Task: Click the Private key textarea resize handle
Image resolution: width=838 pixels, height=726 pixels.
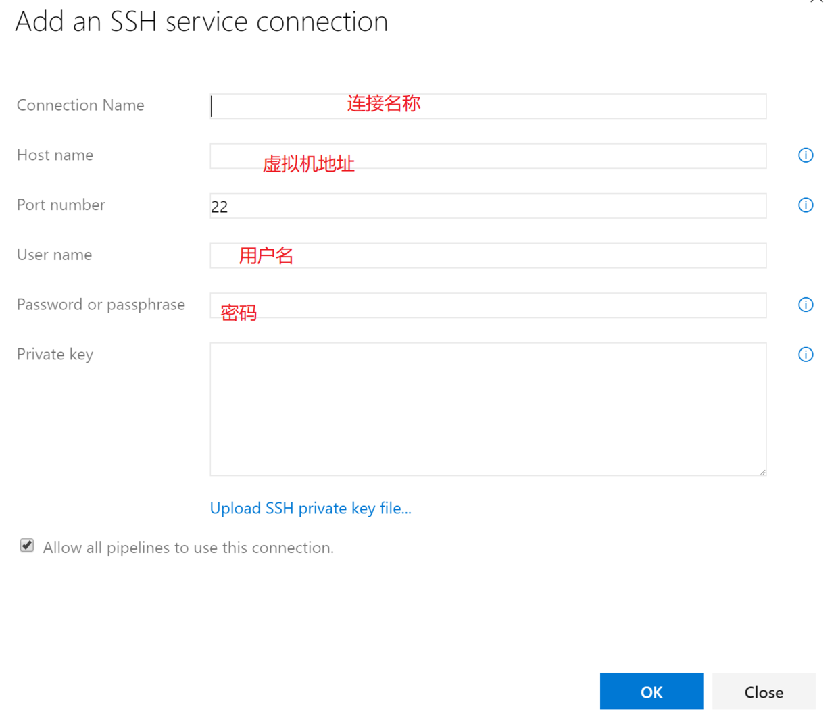Action: tap(762, 471)
